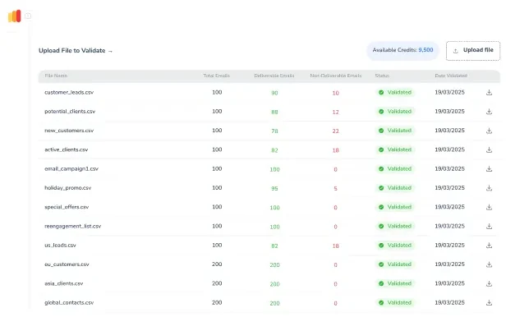Select the us_leads.csv file name

pyautogui.click(x=60, y=245)
